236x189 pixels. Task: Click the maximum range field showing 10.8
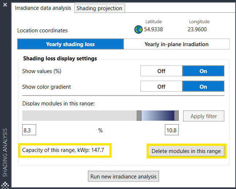[171, 130]
